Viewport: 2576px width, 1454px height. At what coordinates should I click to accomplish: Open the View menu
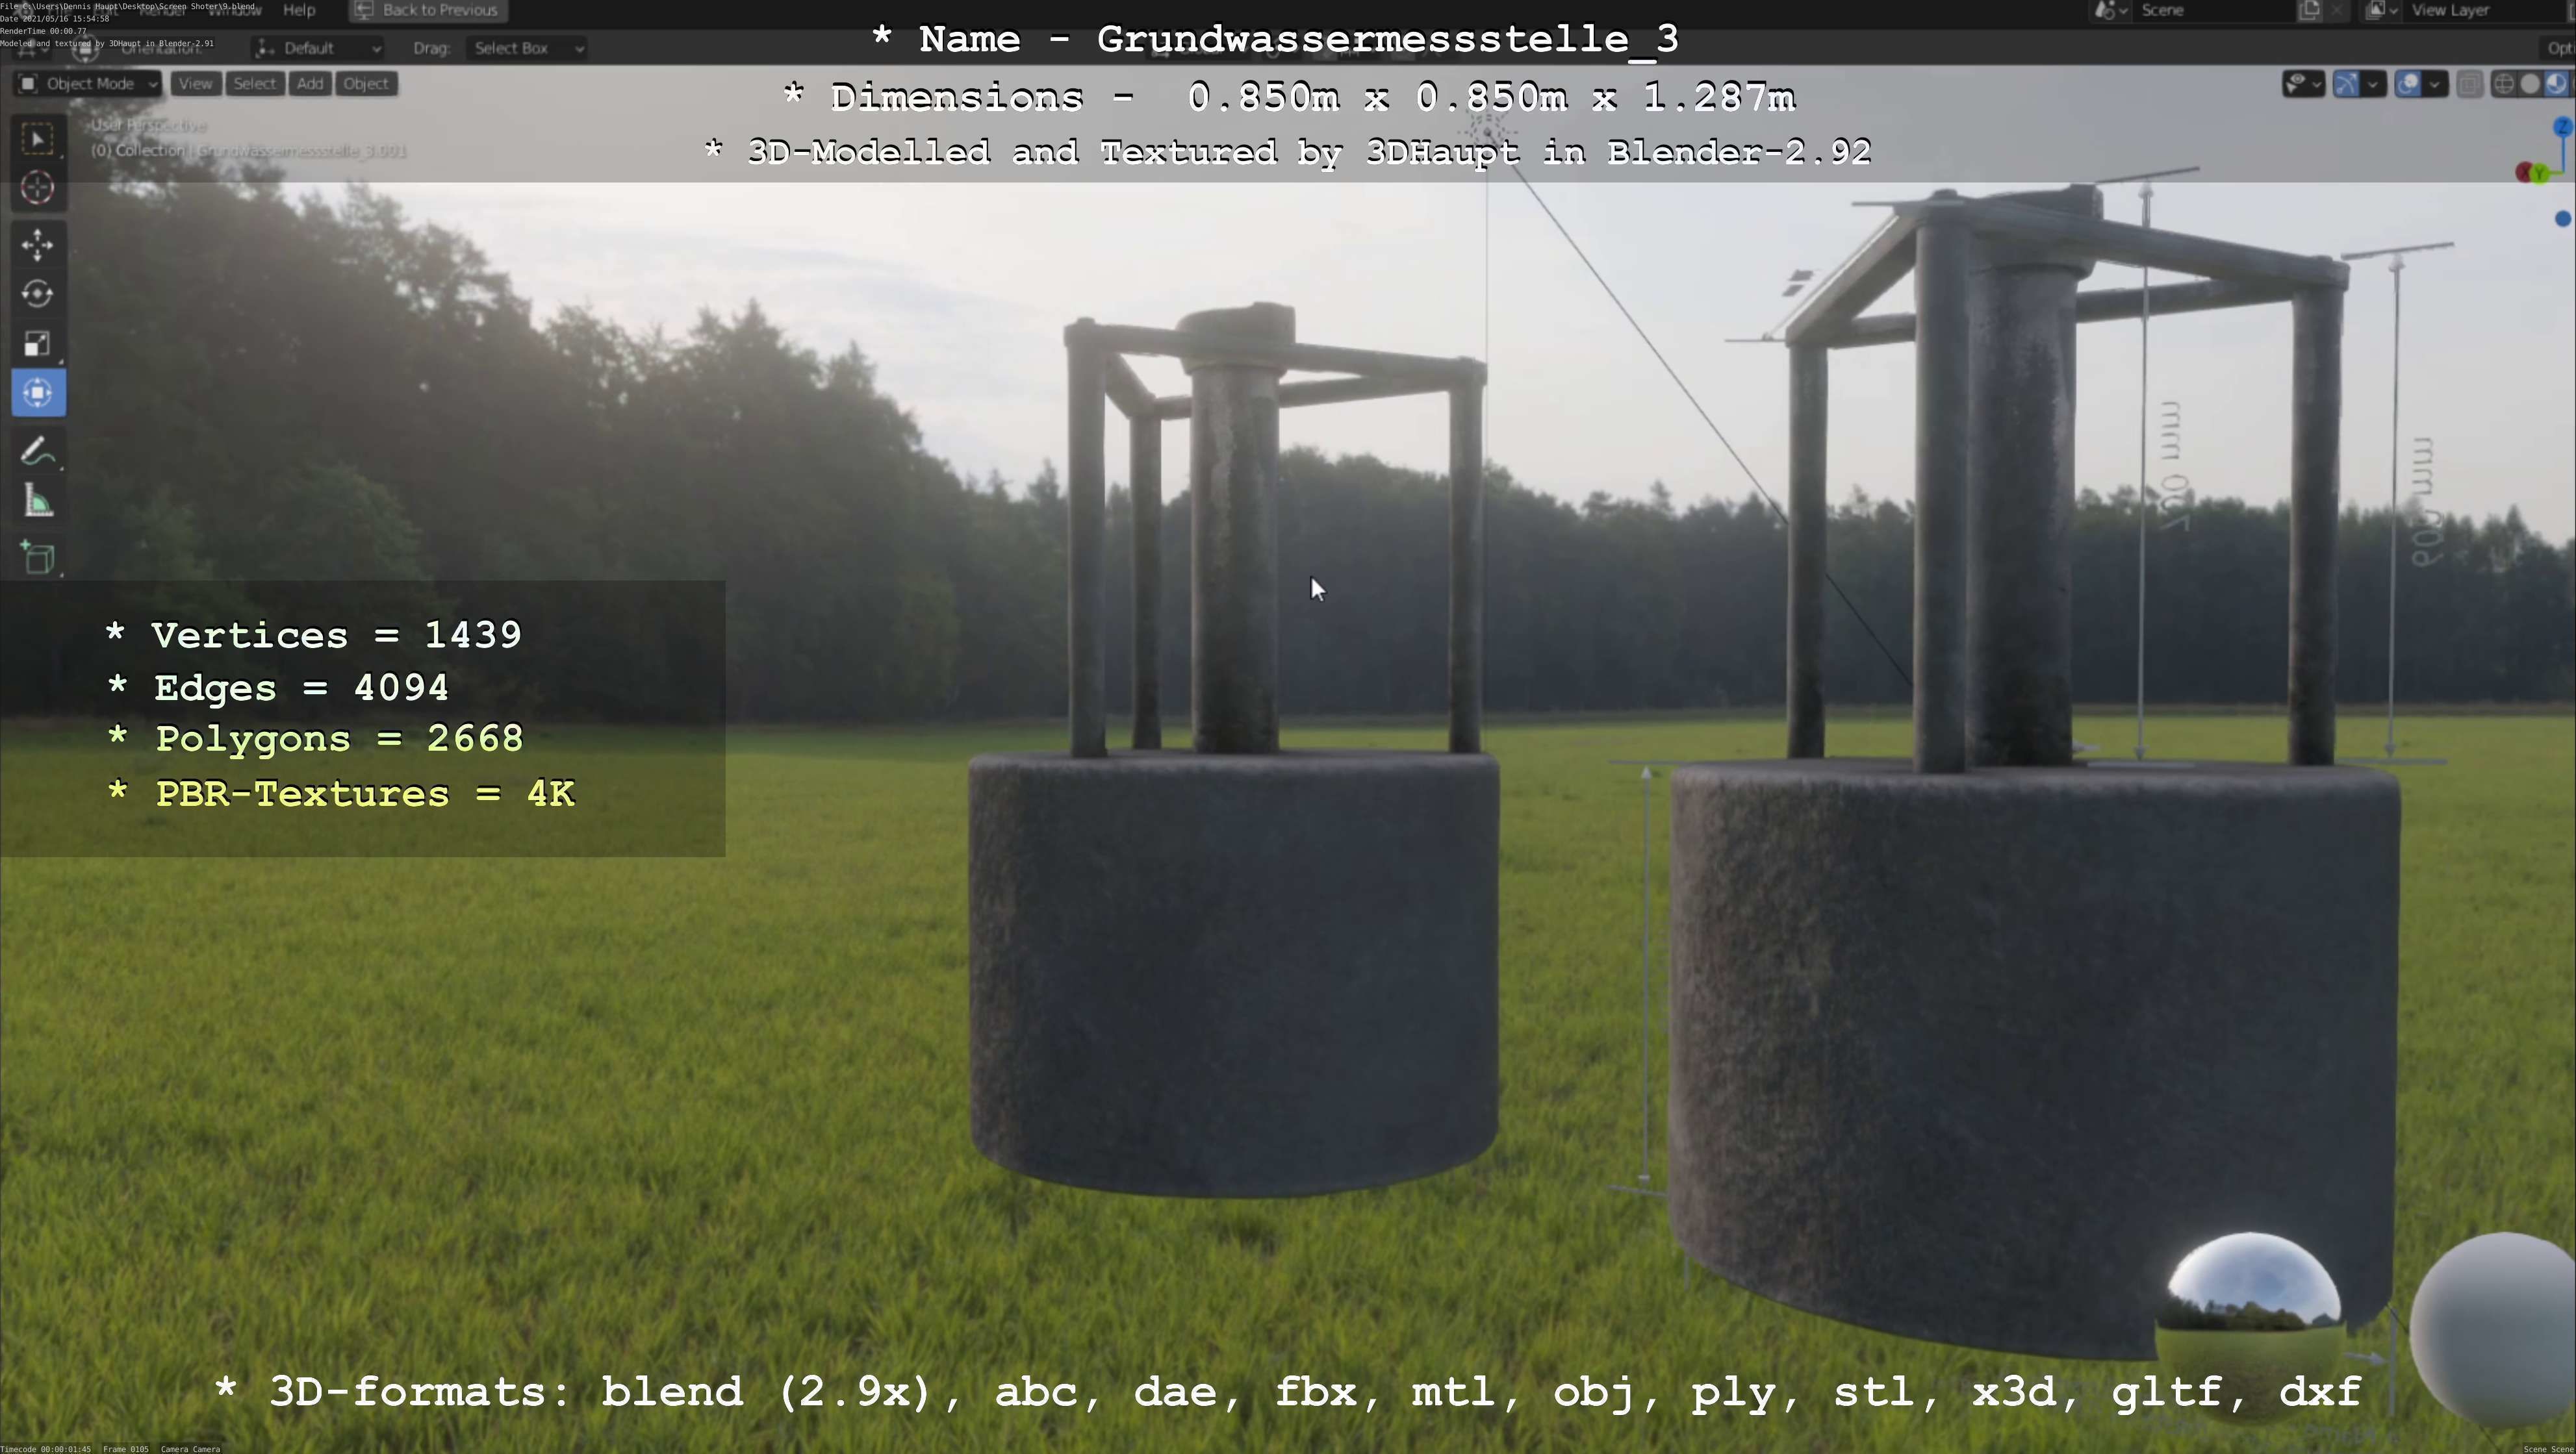[x=196, y=84]
